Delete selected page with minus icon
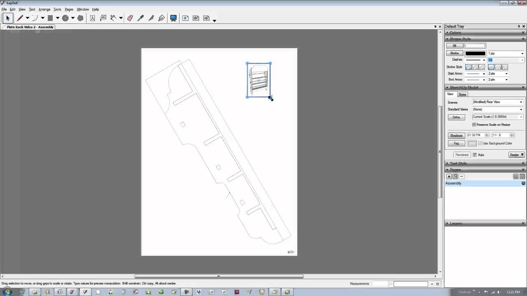527x296 pixels. coord(462,176)
